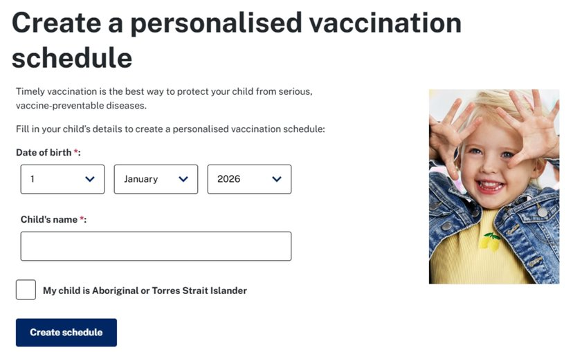The image size is (573, 352).
Task: Click the 'Child's name' field label
Action: [50, 219]
